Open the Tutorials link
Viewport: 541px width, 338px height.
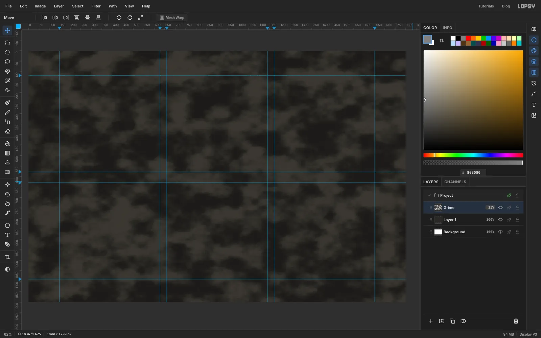click(486, 6)
